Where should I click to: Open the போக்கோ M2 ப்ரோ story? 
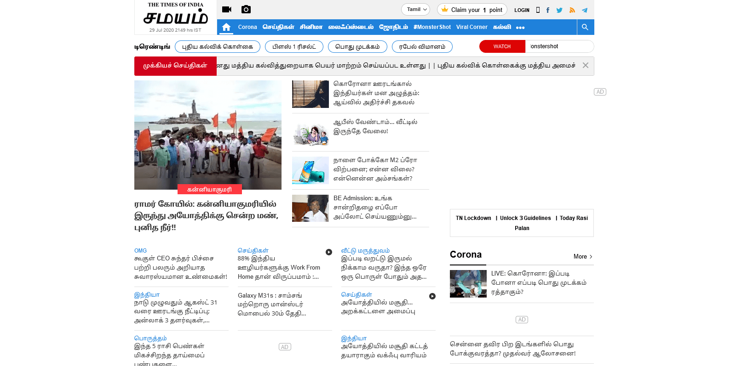coord(375,169)
